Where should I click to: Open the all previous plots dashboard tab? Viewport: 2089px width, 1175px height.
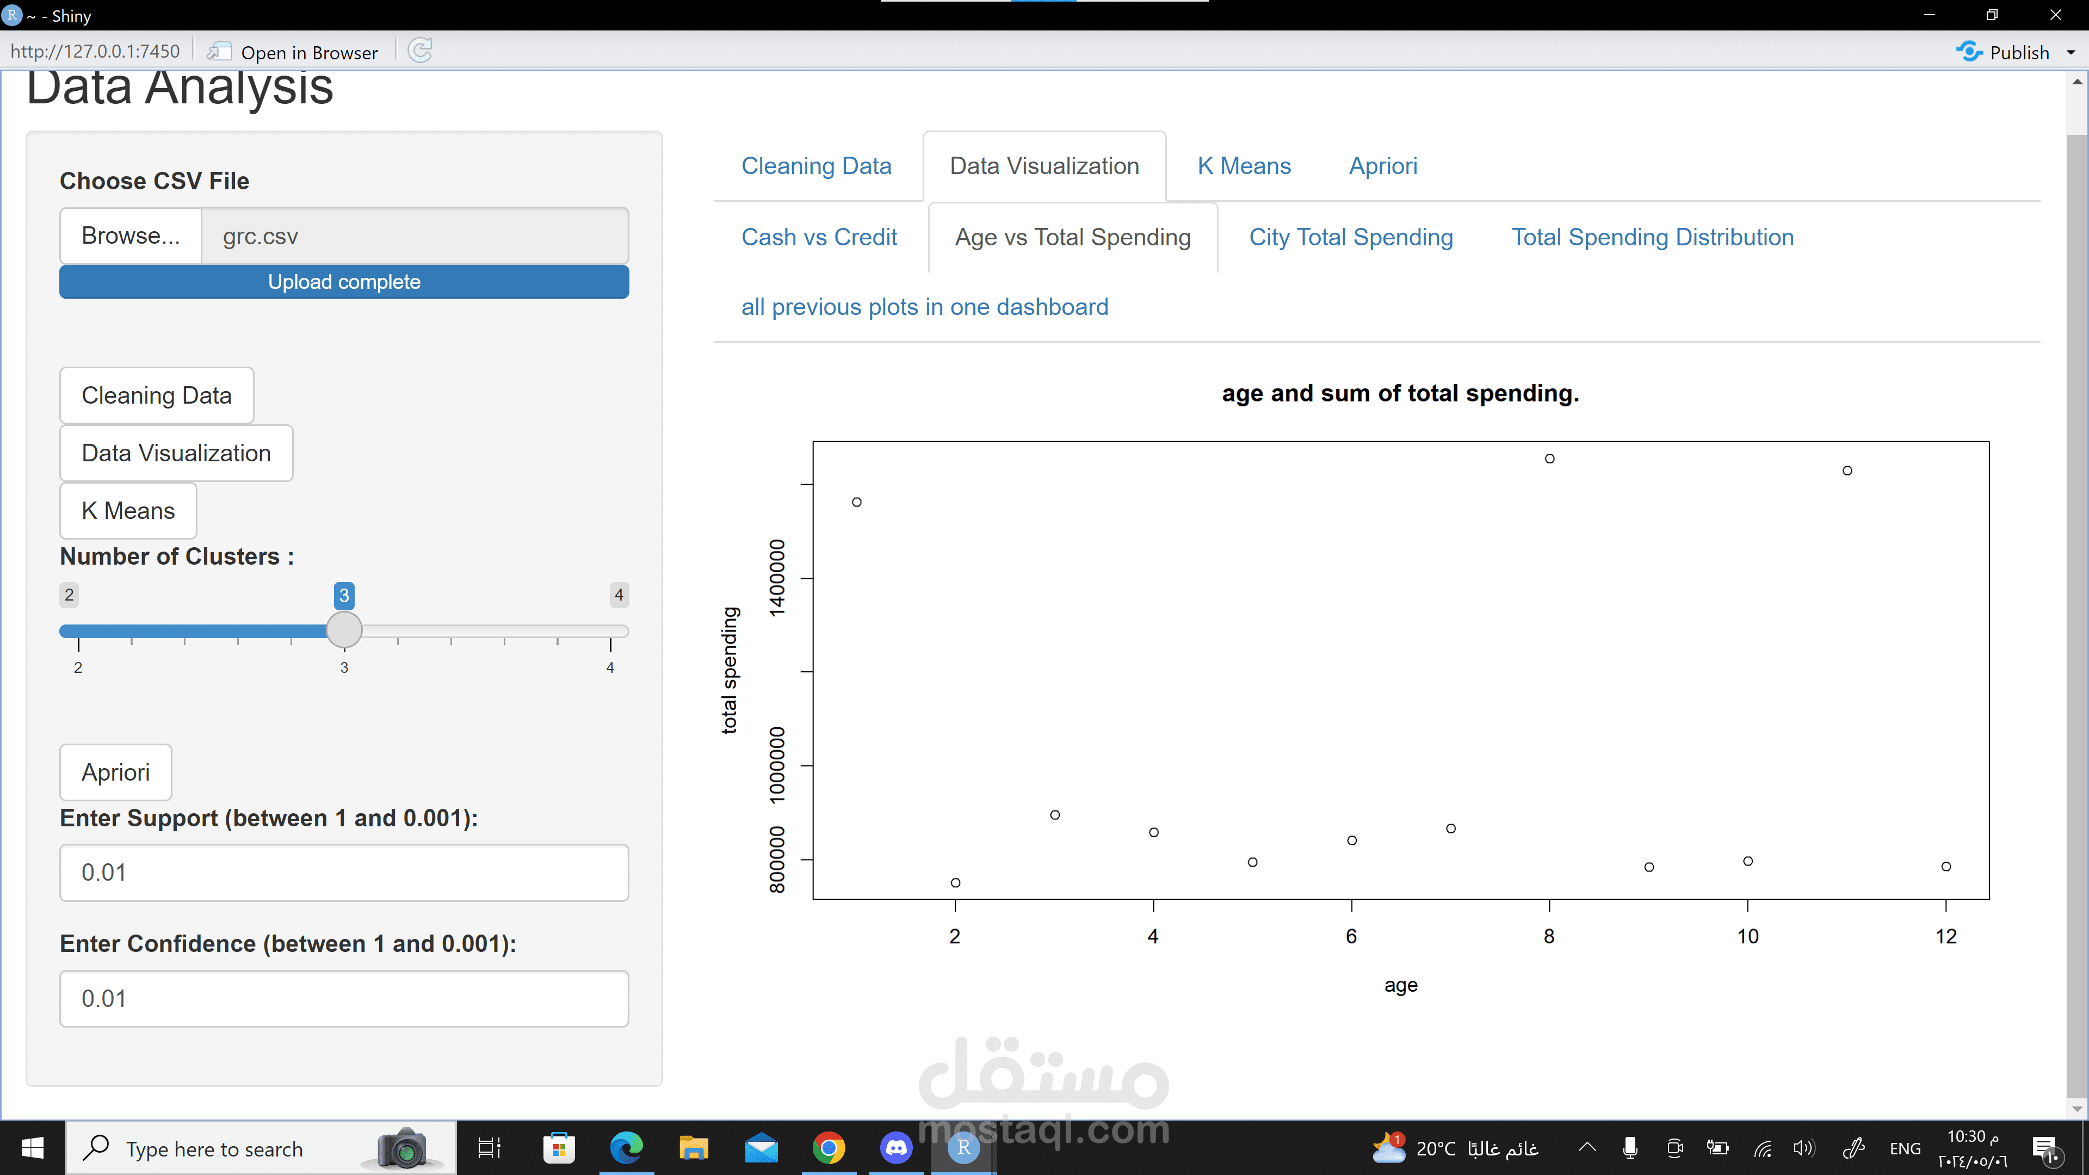tap(924, 307)
